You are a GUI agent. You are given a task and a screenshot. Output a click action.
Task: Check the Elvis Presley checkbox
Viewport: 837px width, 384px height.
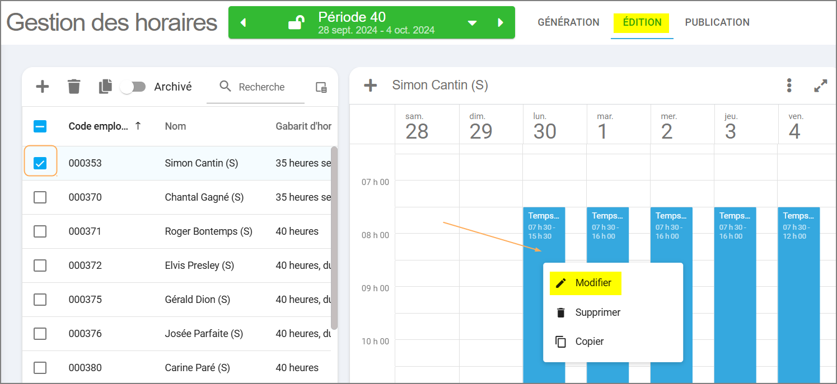point(40,266)
